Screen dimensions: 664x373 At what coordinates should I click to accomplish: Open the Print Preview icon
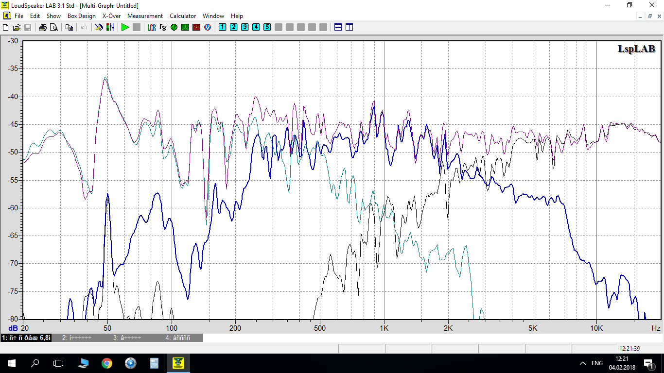(54, 28)
